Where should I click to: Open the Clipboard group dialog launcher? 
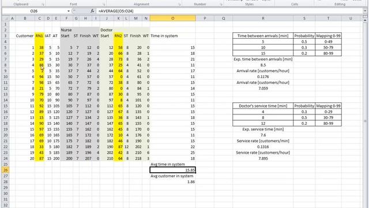tap(43, 5)
